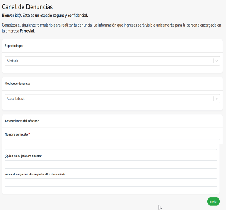Click the bold Ferrovial company name
This screenshot has height=211, width=226.
[x=27, y=31]
